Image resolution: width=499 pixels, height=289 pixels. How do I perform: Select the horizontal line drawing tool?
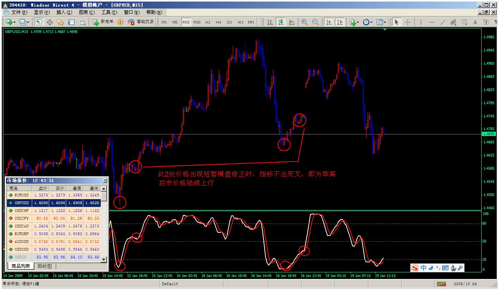(x=432, y=22)
